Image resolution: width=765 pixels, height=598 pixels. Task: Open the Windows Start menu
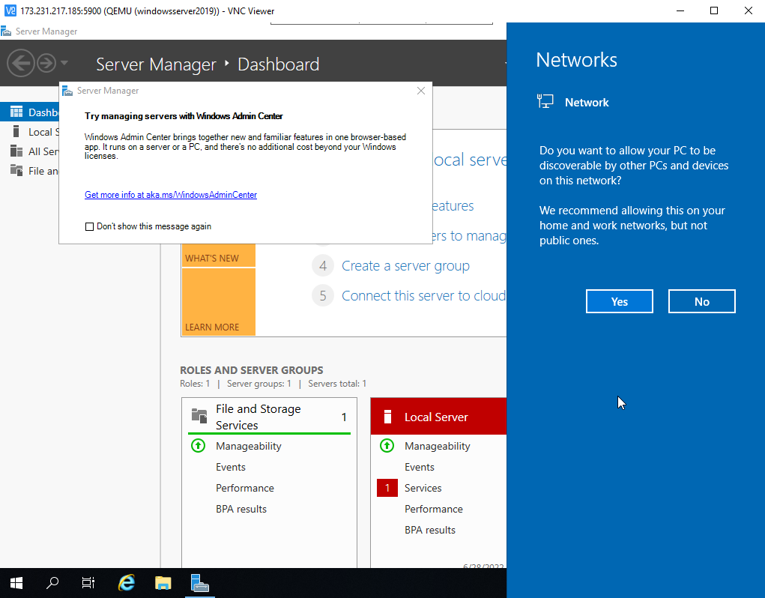tap(16, 583)
